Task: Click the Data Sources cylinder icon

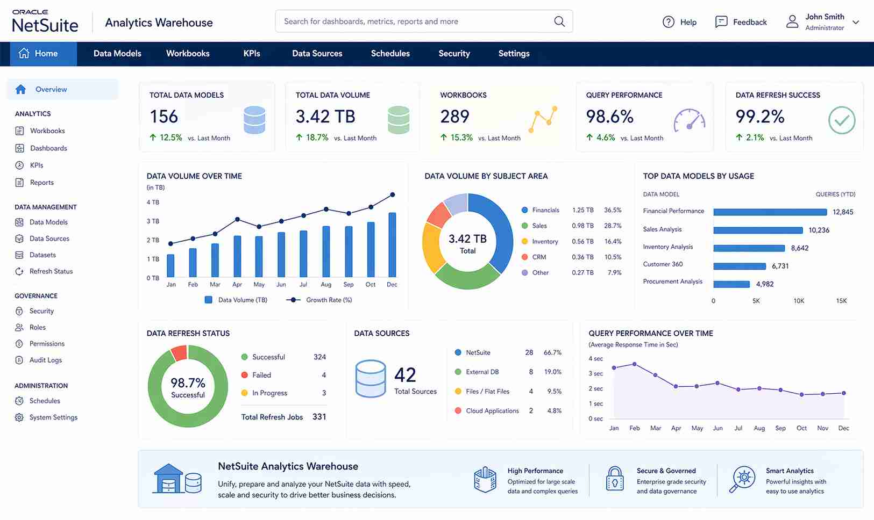Action: point(371,379)
